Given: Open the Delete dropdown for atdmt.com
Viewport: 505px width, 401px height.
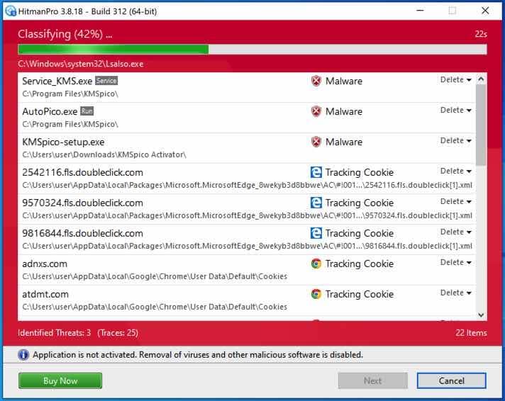Looking at the screenshot, I should pyautogui.click(x=456, y=293).
